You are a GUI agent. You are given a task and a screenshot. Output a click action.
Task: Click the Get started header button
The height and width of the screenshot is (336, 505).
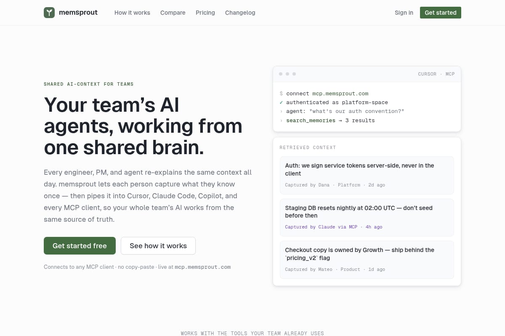tap(441, 13)
